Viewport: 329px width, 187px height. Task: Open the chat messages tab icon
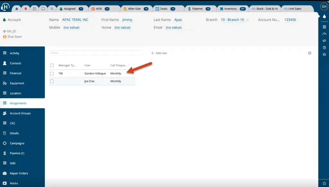43,9
